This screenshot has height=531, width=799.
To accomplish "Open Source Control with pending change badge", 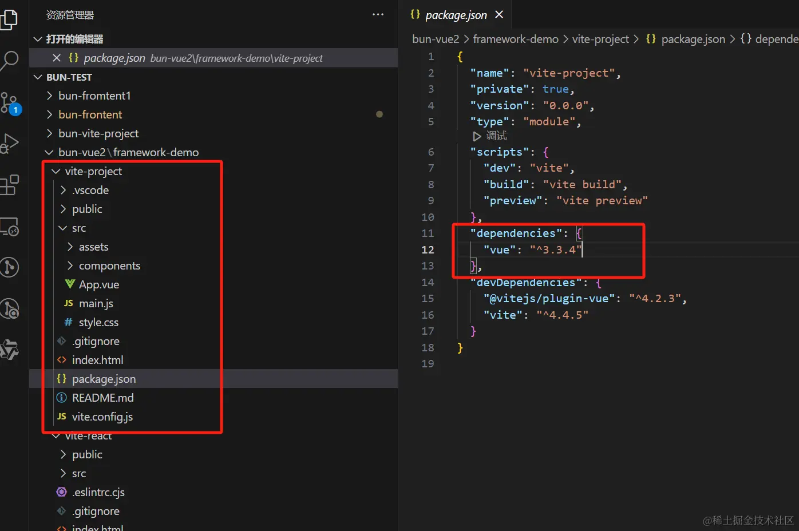I will (x=10, y=103).
